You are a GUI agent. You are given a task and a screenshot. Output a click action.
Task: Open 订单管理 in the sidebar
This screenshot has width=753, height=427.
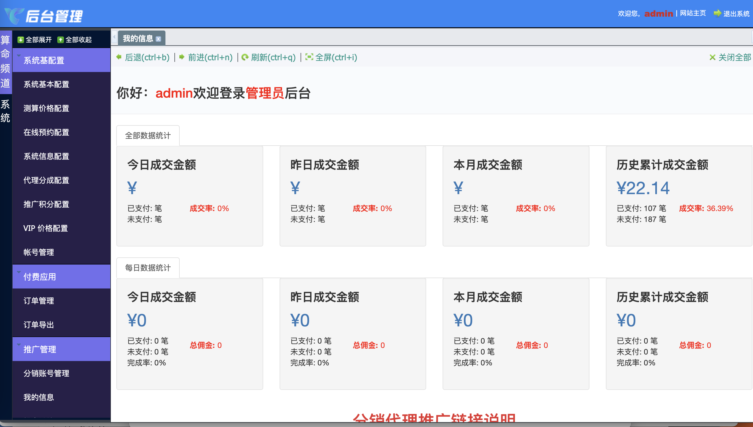[38, 300]
